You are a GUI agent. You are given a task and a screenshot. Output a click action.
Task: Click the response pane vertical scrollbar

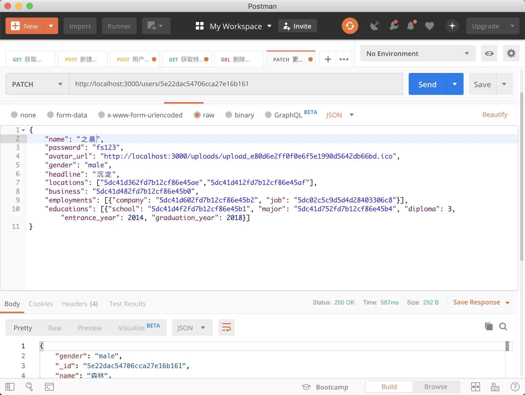[x=507, y=346]
